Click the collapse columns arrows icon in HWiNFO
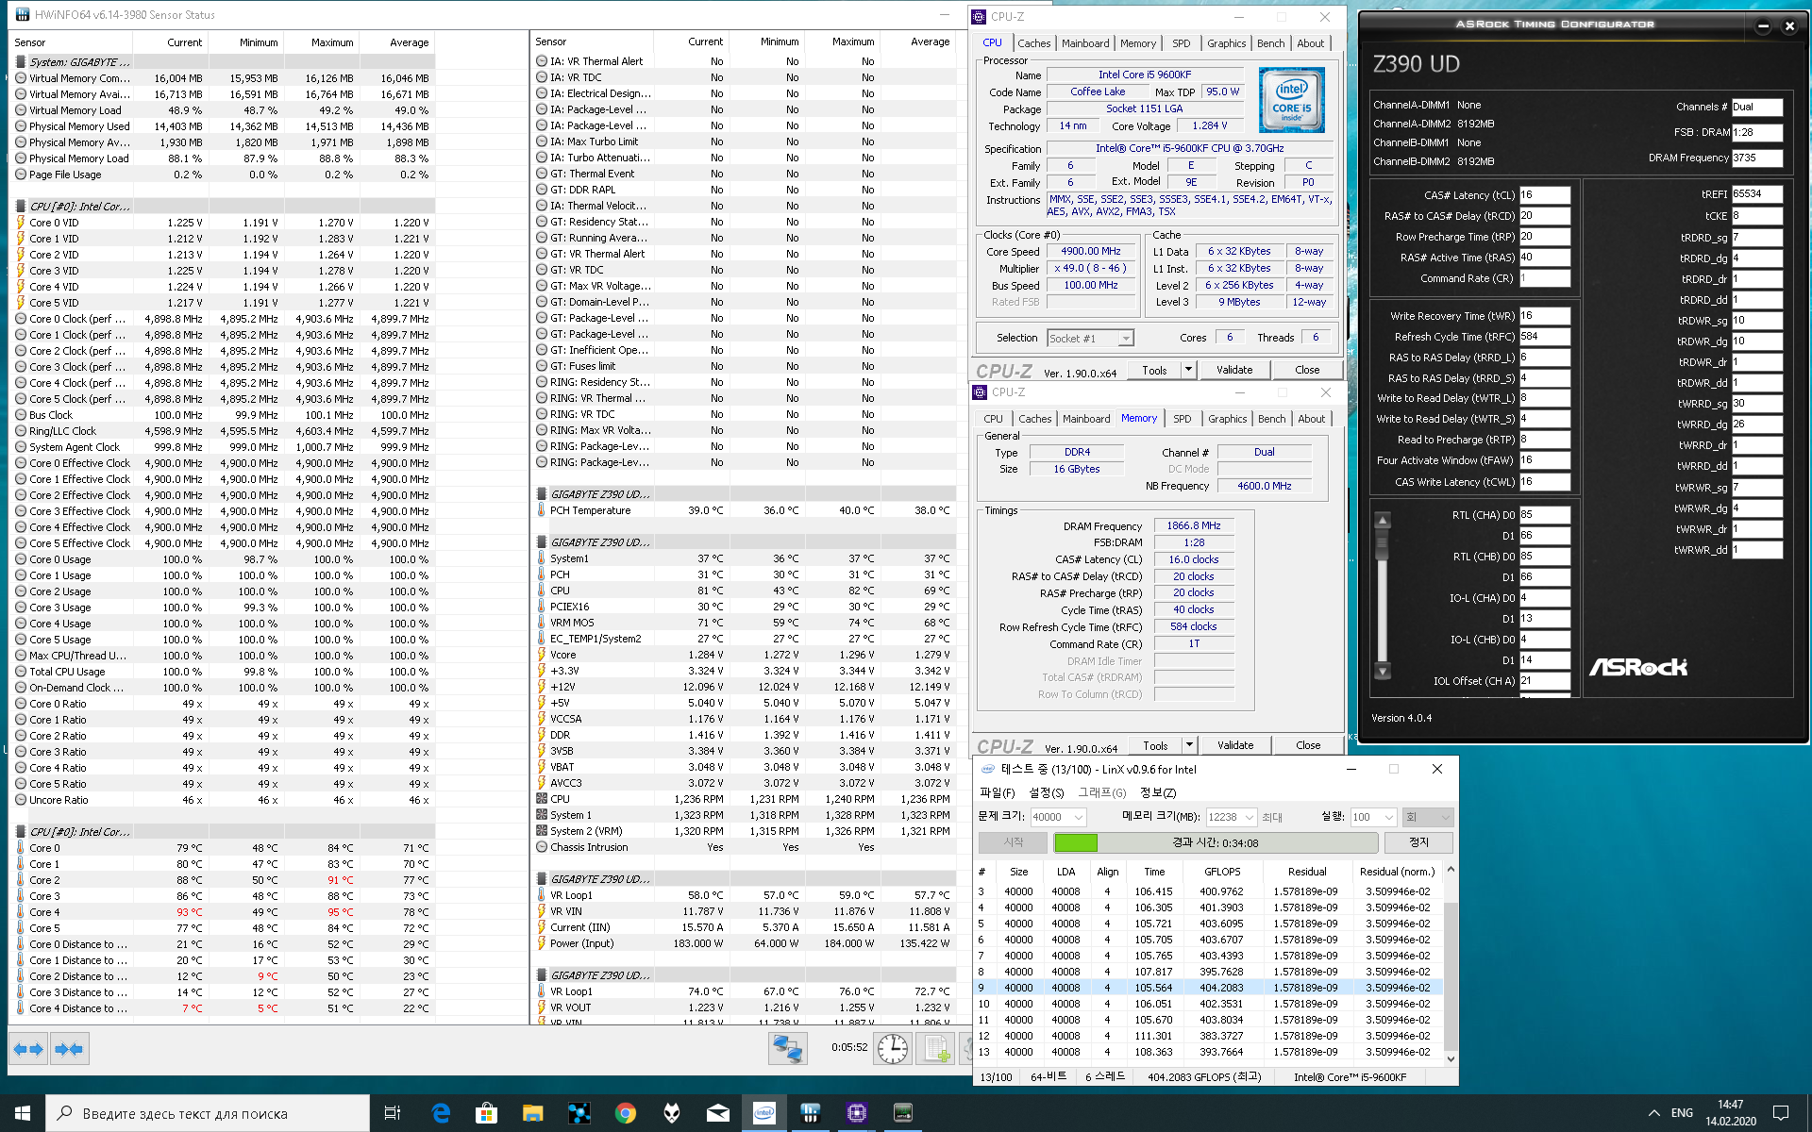 (x=69, y=1049)
